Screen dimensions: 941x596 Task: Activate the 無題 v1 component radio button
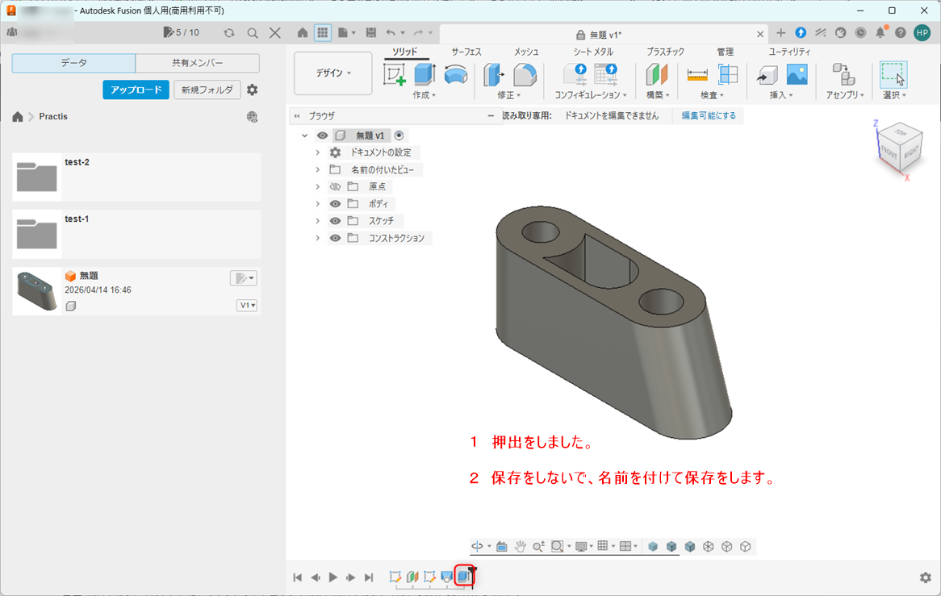click(x=399, y=135)
